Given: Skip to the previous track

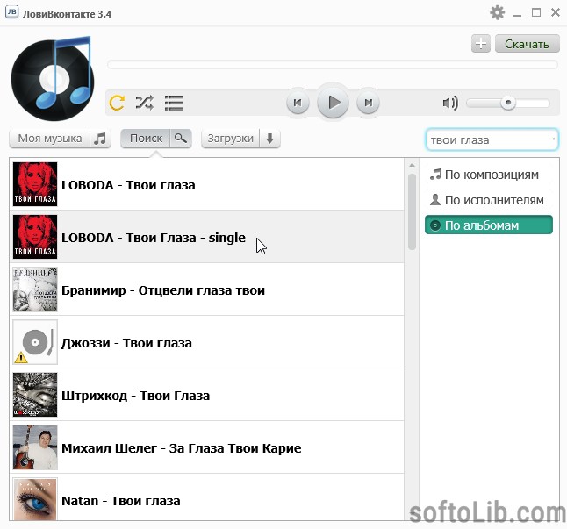Looking at the screenshot, I should [298, 103].
